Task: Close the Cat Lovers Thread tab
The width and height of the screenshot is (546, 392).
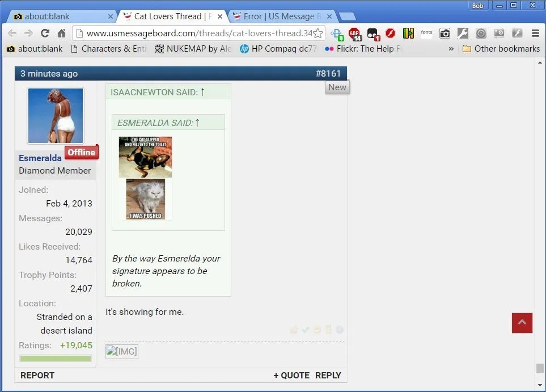Action: (x=220, y=16)
